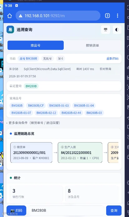
Task: Click the 易 app logo
Action: (10, 30)
